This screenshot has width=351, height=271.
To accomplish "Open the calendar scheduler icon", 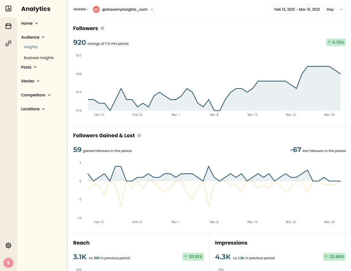I will (x=8, y=26).
